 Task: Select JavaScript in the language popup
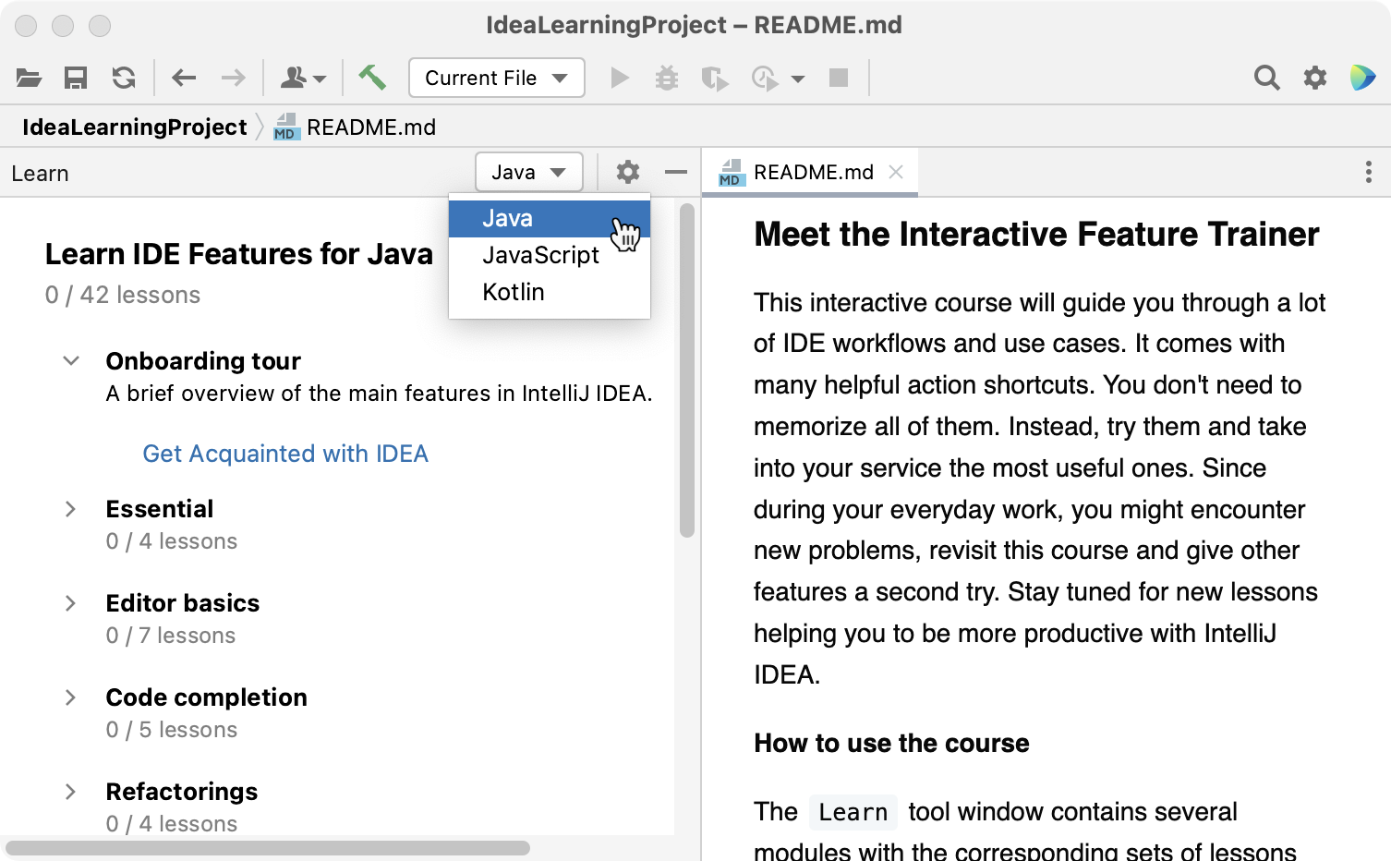(550, 256)
